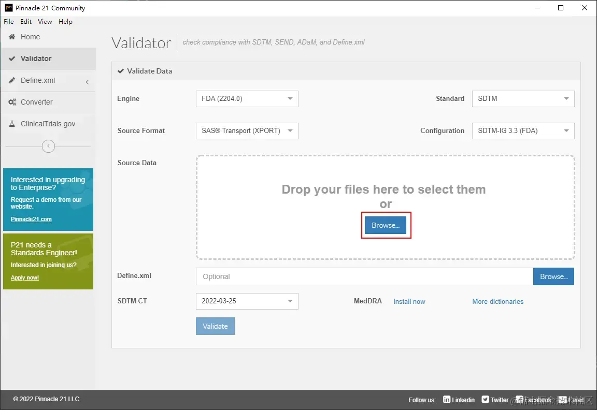The height and width of the screenshot is (410, 597).
Task: Select Validator in the sidebar
Action: tap(48, 58)
